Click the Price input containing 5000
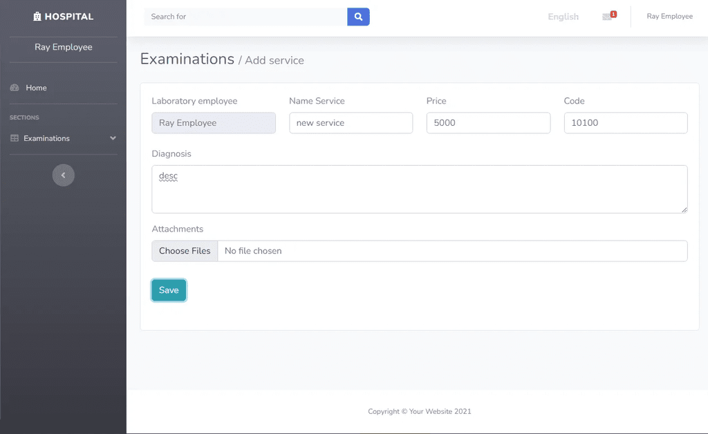 click(489, 123)
